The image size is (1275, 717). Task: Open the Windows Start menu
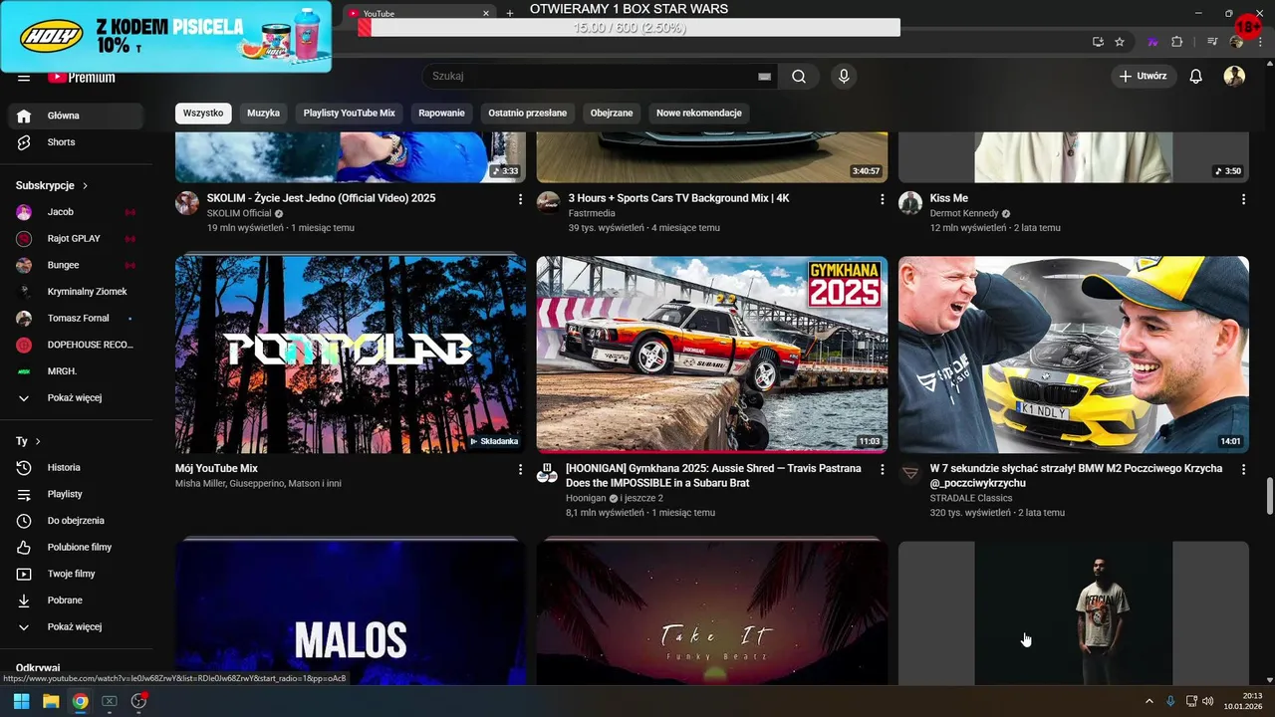21,701
